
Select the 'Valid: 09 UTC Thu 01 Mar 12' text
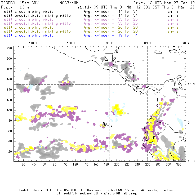click(x=109, y=7)
